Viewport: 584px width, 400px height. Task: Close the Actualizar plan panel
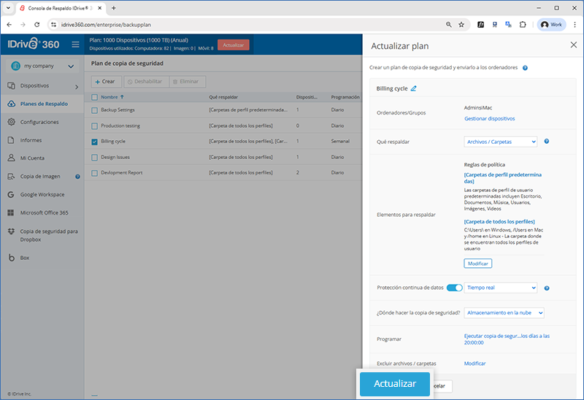point(573,45)
